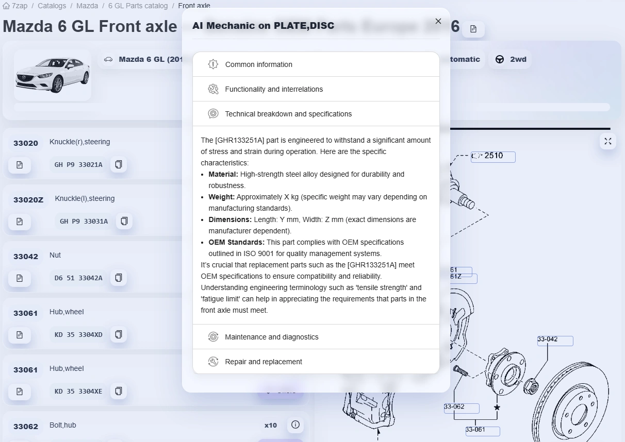Copy part number KD 35 3304XE
Viewport: 625px width, 442px height.
(119, 392)
